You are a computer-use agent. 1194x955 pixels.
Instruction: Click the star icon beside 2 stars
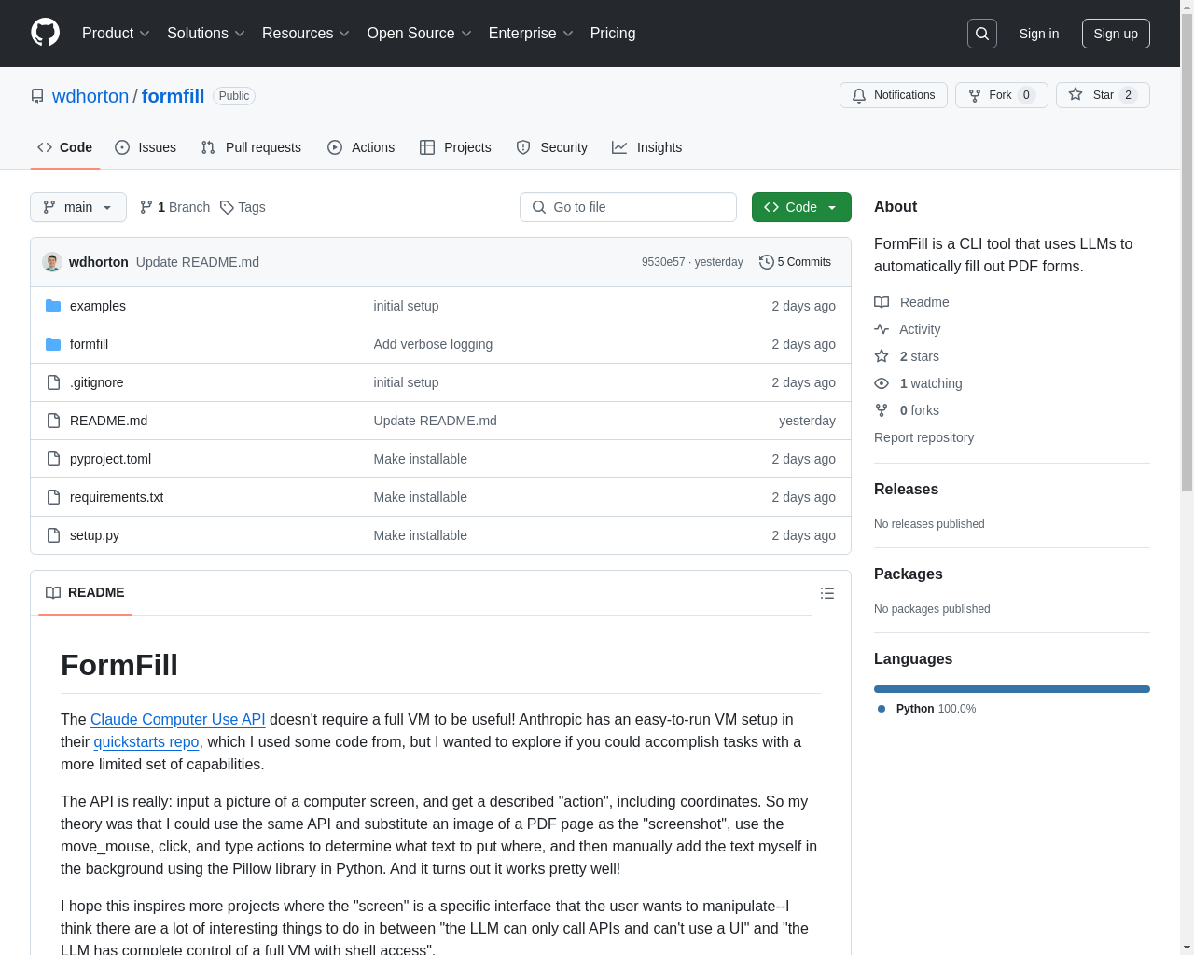(882, 356)
